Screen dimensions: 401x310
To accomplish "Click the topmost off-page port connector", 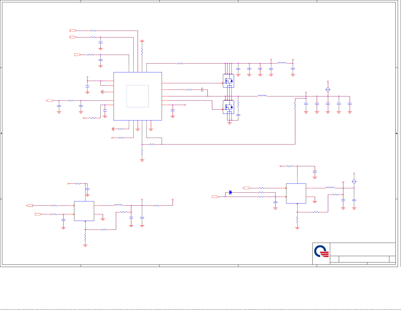I will [x=73, y=31].
